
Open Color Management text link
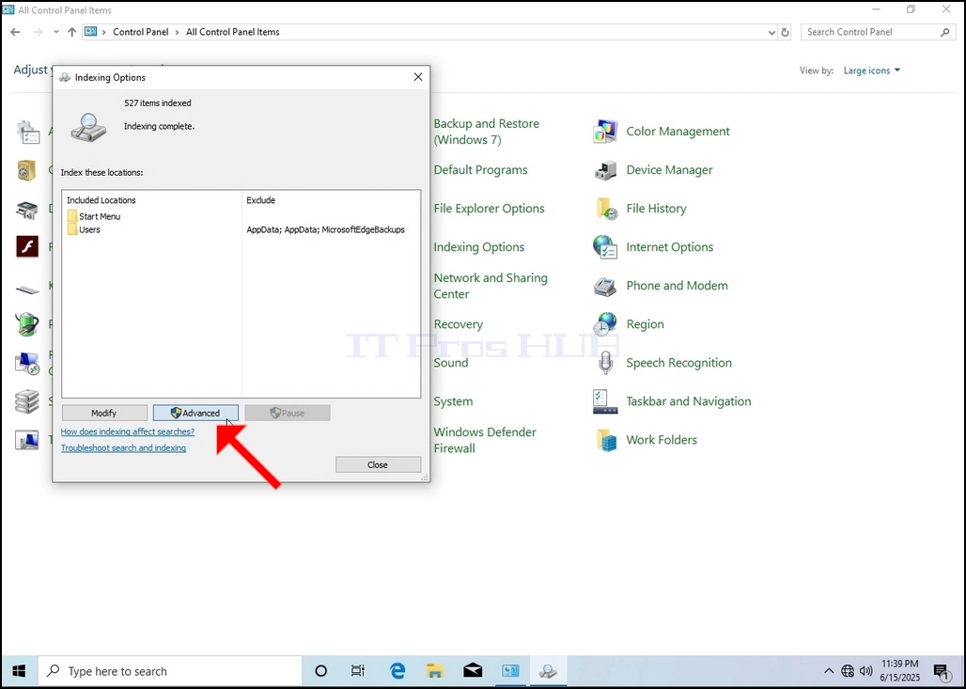coord(678,132)
